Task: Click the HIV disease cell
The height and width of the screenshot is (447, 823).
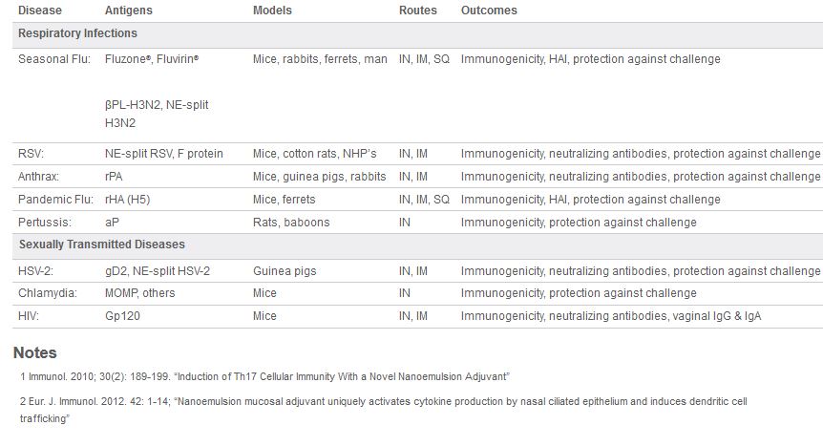Action: tap(30, 316)
